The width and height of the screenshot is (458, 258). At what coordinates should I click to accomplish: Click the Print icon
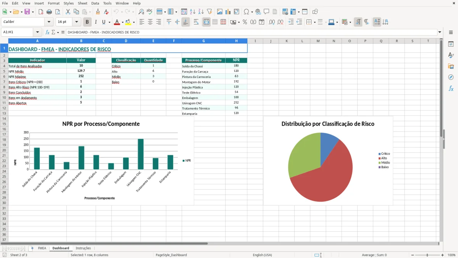pos(49,12)
